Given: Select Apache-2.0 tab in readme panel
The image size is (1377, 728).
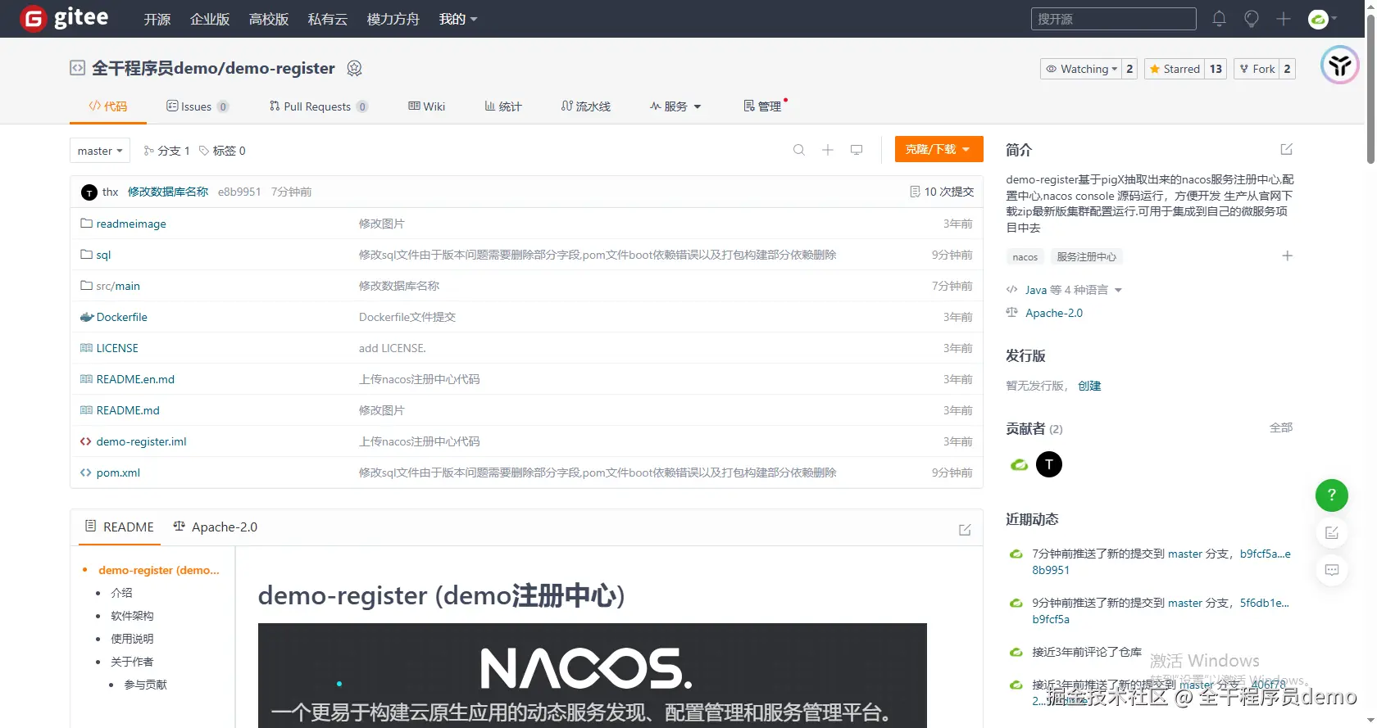Looking at the screenshot, I should (216, 527).
